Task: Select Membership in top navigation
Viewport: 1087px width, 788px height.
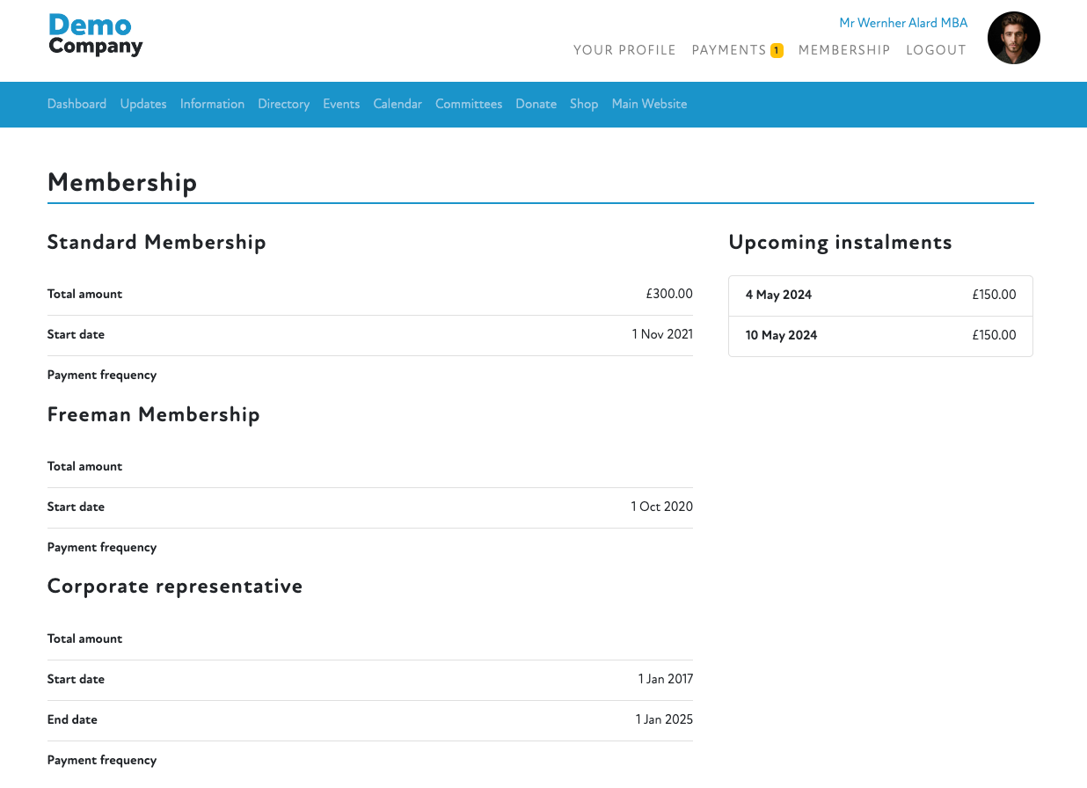Action: pyautogui.click(x=843, y=50)
